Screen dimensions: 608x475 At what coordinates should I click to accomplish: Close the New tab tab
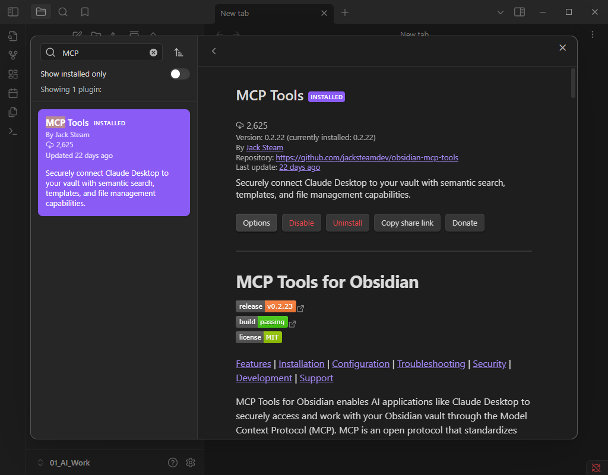click(324, 13)
